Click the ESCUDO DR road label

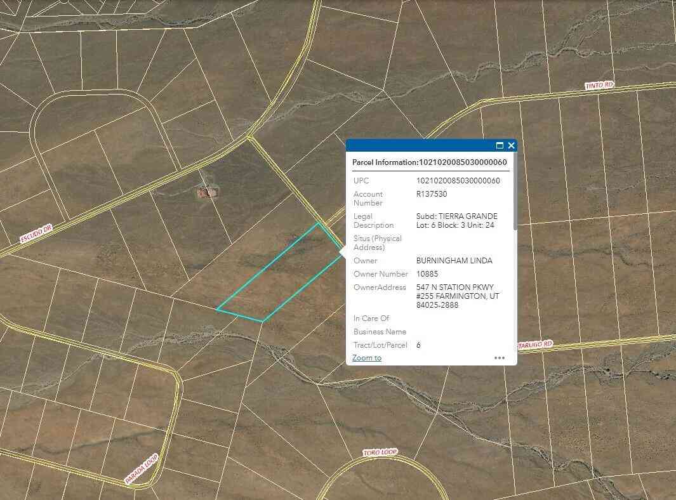(x=36, y=234)
